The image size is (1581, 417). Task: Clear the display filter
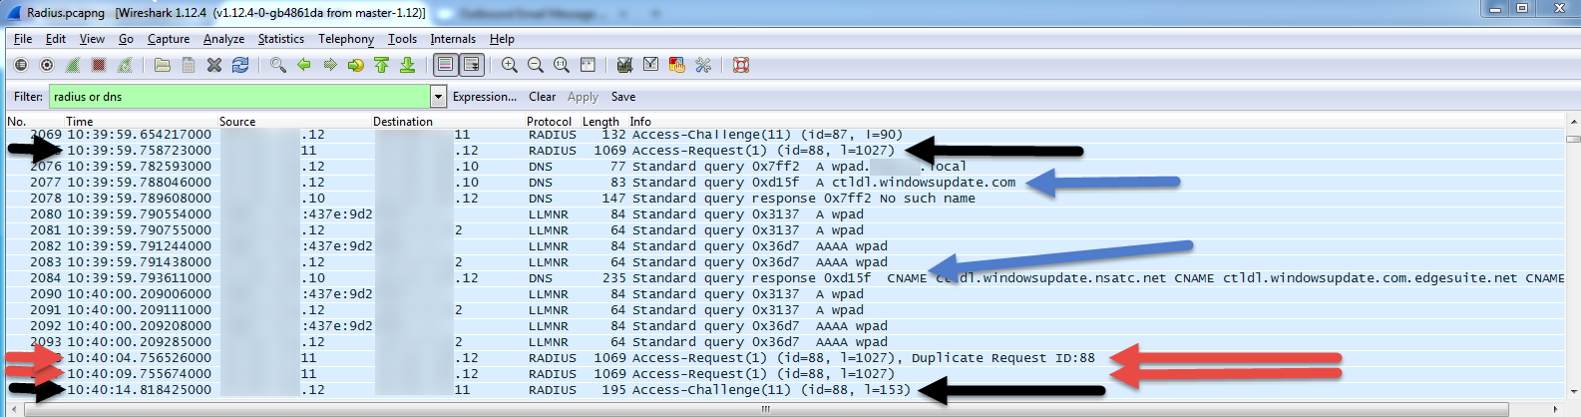click(x=542, y=97)
